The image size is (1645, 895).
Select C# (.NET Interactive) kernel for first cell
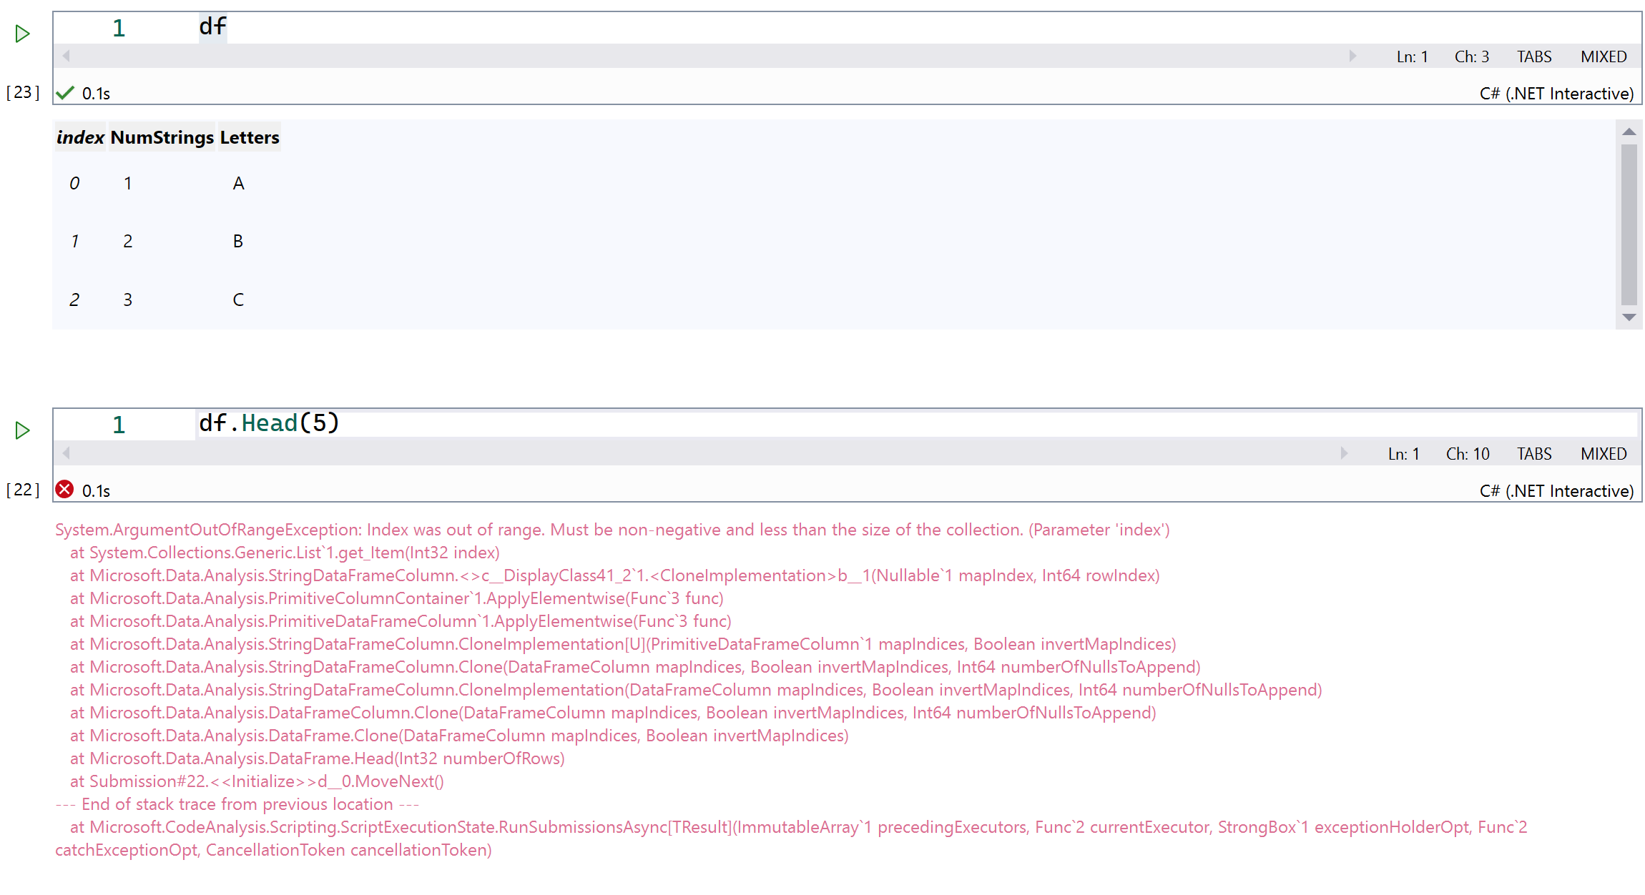pos(1556,94)
